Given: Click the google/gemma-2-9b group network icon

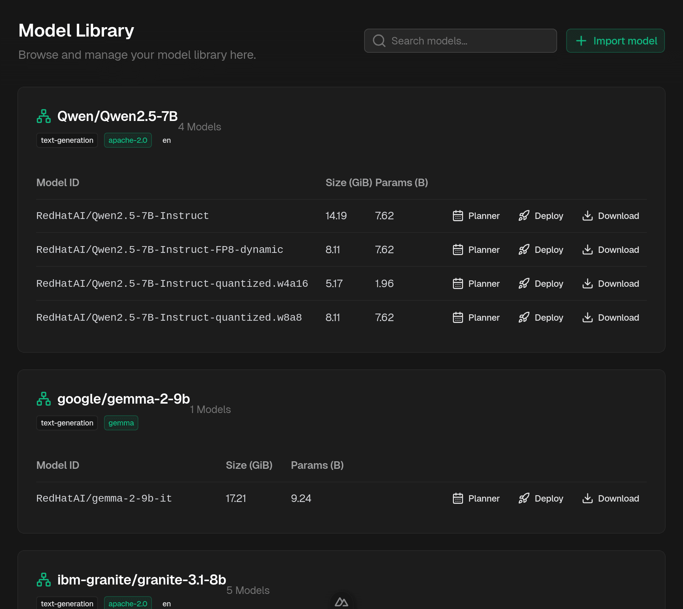Looking at the screenshot, I should 44,399.
